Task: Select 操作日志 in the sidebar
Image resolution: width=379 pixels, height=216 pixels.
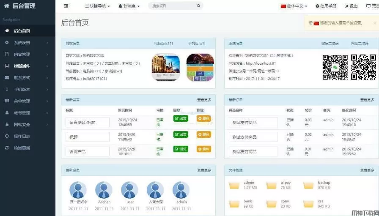Action: tap(22, 136)
